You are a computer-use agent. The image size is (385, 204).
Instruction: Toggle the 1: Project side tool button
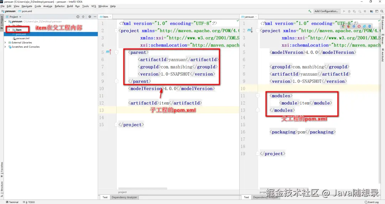(2, 22)
